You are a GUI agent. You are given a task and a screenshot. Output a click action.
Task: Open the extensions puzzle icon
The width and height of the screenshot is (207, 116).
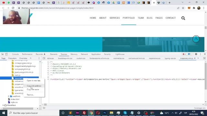194,8
